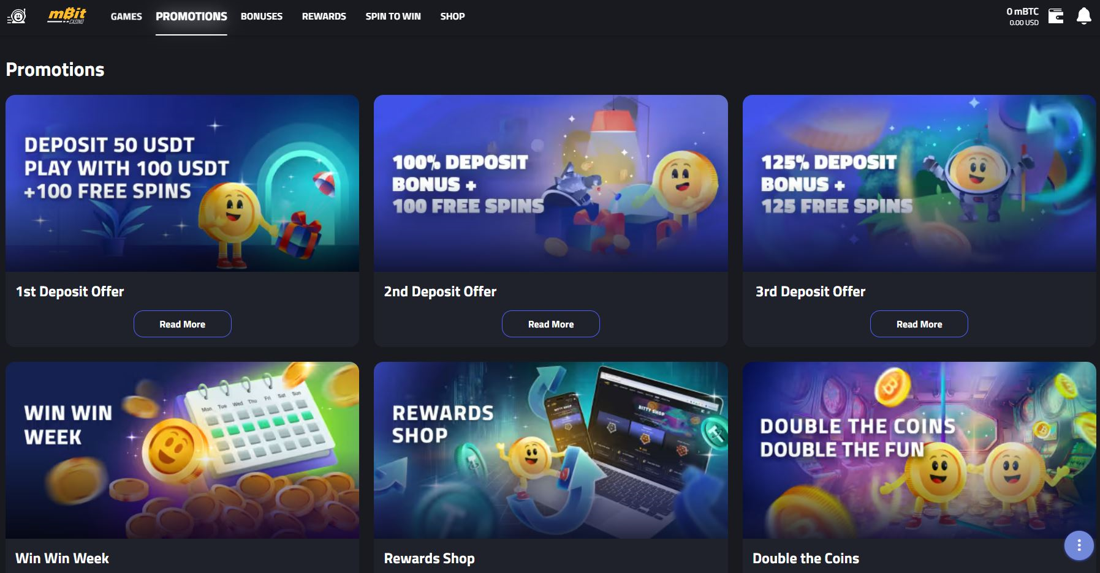Open the Deposit 50 USDT promo banner
1100x573 pixels.
(182, 183)
